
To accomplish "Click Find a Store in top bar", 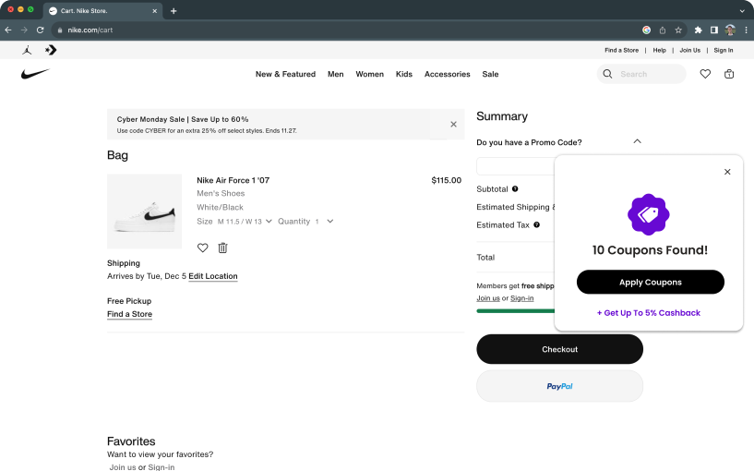I will 621,50.
